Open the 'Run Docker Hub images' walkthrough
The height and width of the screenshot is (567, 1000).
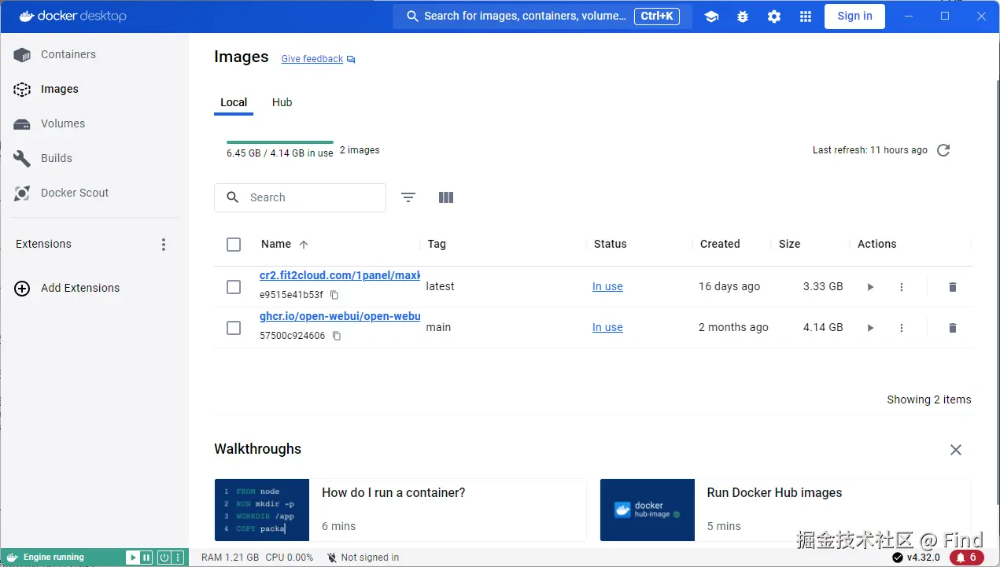coord(785,510)
